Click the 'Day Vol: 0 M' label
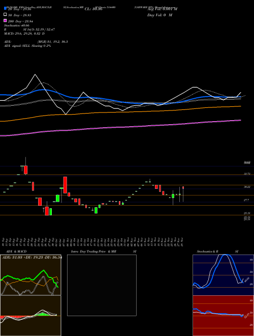This screenshot has width=254, height=336. click(160, 15)
